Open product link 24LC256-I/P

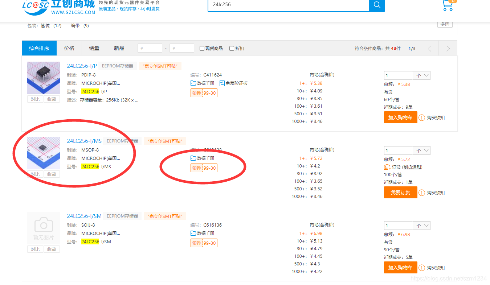pyautogui.click(x=82, y=66)
